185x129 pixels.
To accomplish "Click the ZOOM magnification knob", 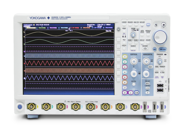I will click(x=133, y=35).
